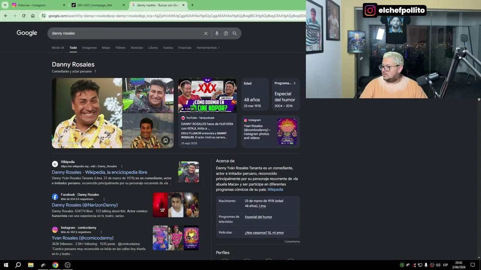
Task: Open 'Danny Rosales (@NarizonDanny)' Facebook link
Action: 85,205
